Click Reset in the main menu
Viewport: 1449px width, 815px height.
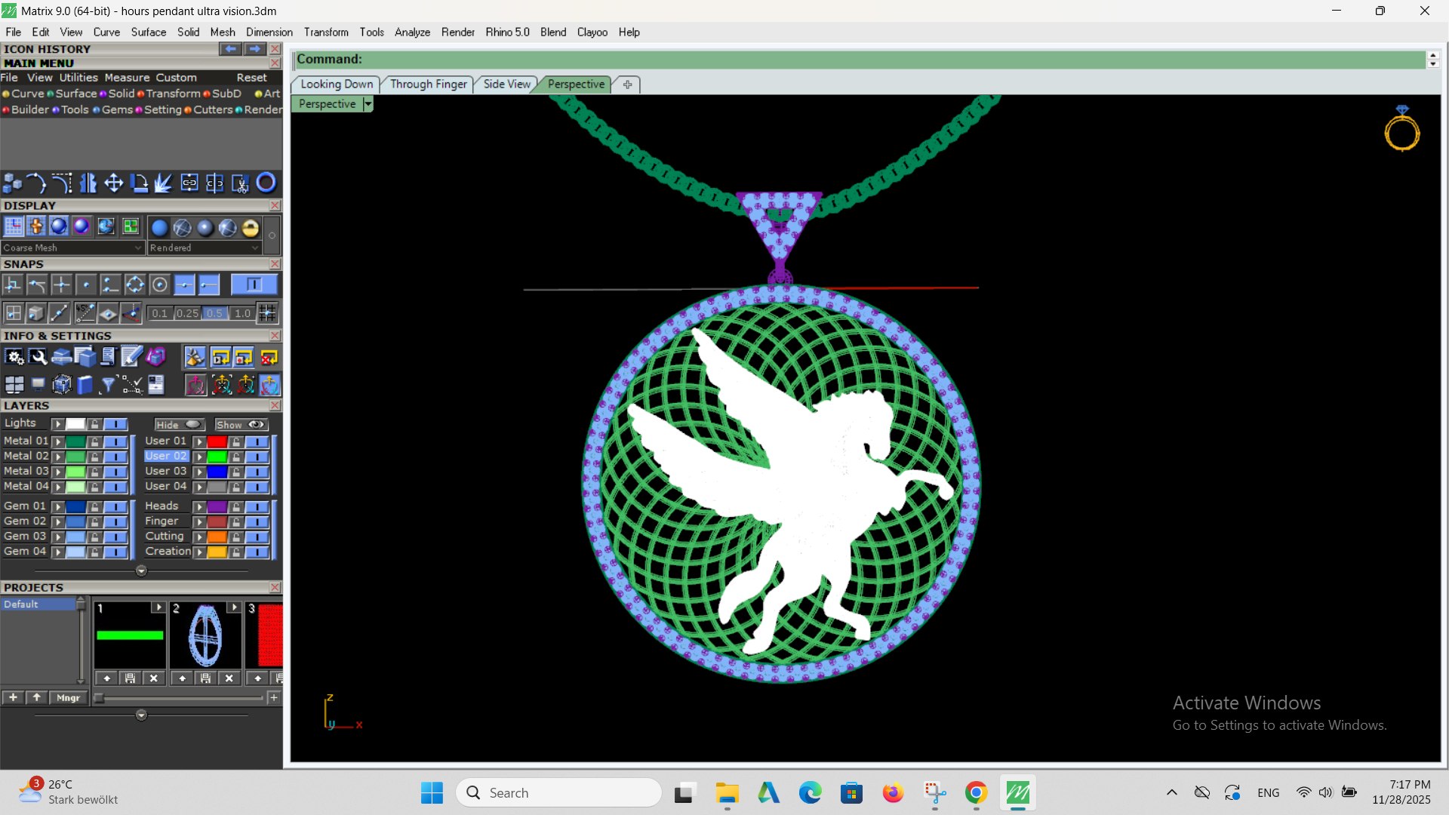pos(251,78)
